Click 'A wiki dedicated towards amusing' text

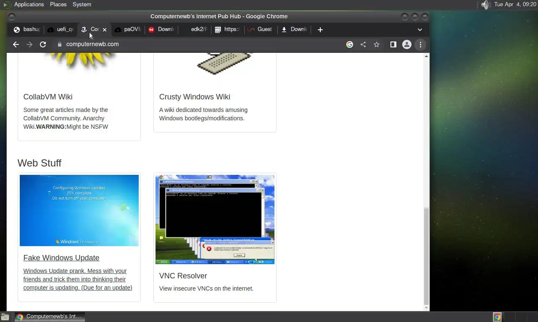point(203,110)
